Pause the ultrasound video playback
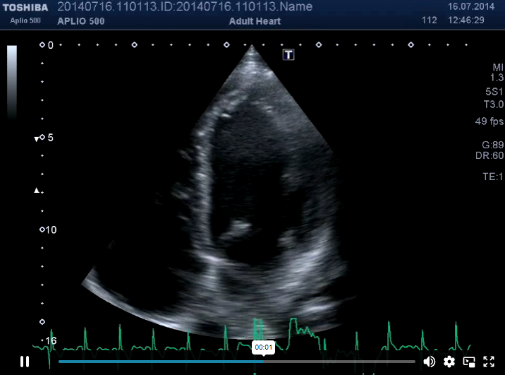Image resolution: width=505 pixels, height=375 pixels. click(x=25, y=362)
